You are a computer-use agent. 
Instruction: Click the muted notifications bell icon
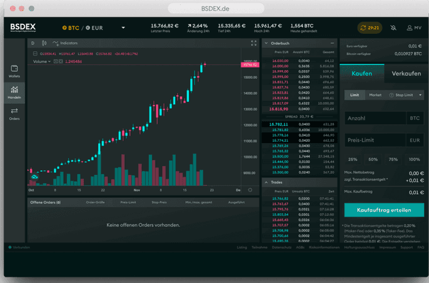click(393, 27)
